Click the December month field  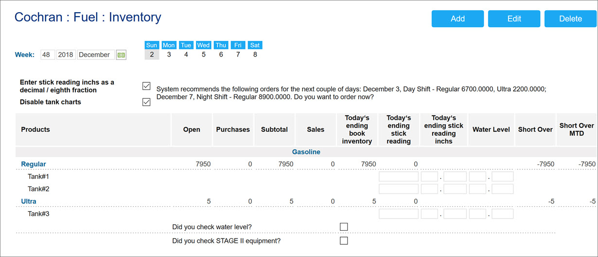tap(95, 55)
